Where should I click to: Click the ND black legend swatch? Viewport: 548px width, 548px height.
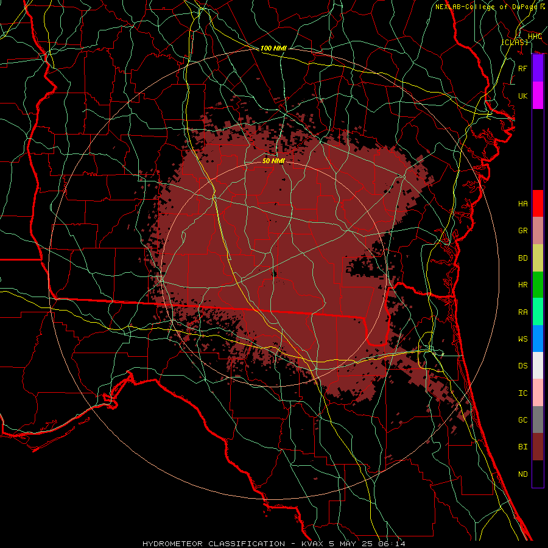[538, 474]
